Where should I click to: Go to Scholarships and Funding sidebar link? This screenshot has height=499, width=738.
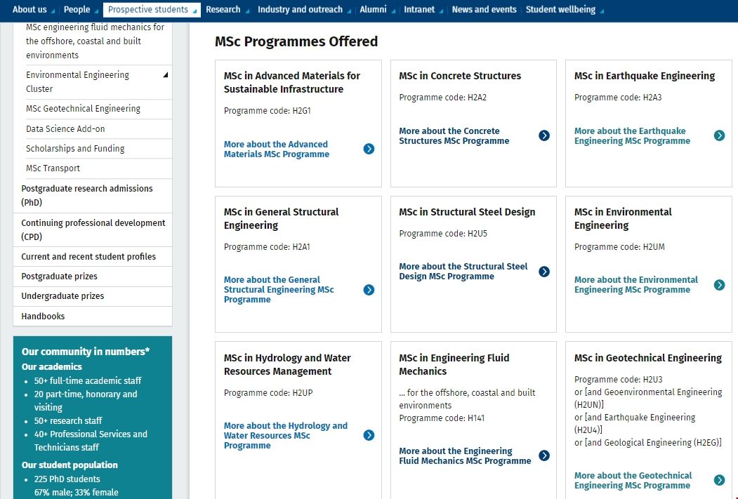pyautogui.click(x=75, y=149)
